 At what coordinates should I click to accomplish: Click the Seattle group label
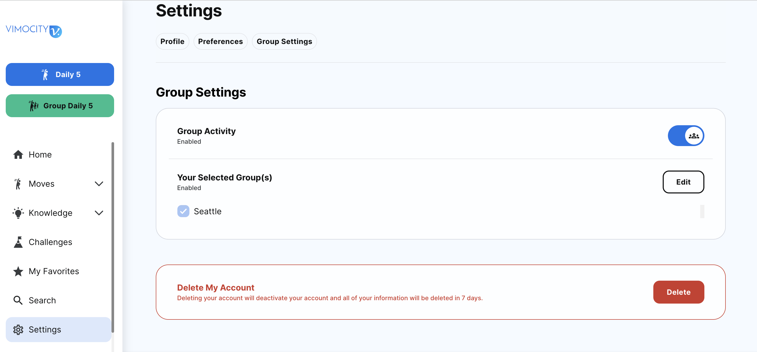[207, 212]
